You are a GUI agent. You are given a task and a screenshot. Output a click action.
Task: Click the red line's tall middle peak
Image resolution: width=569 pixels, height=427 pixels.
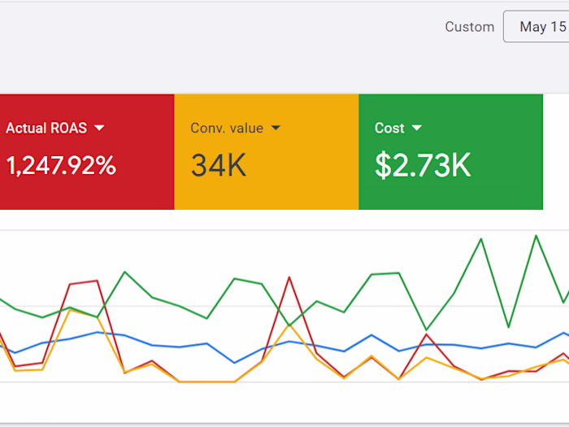[x=289, y=277]
